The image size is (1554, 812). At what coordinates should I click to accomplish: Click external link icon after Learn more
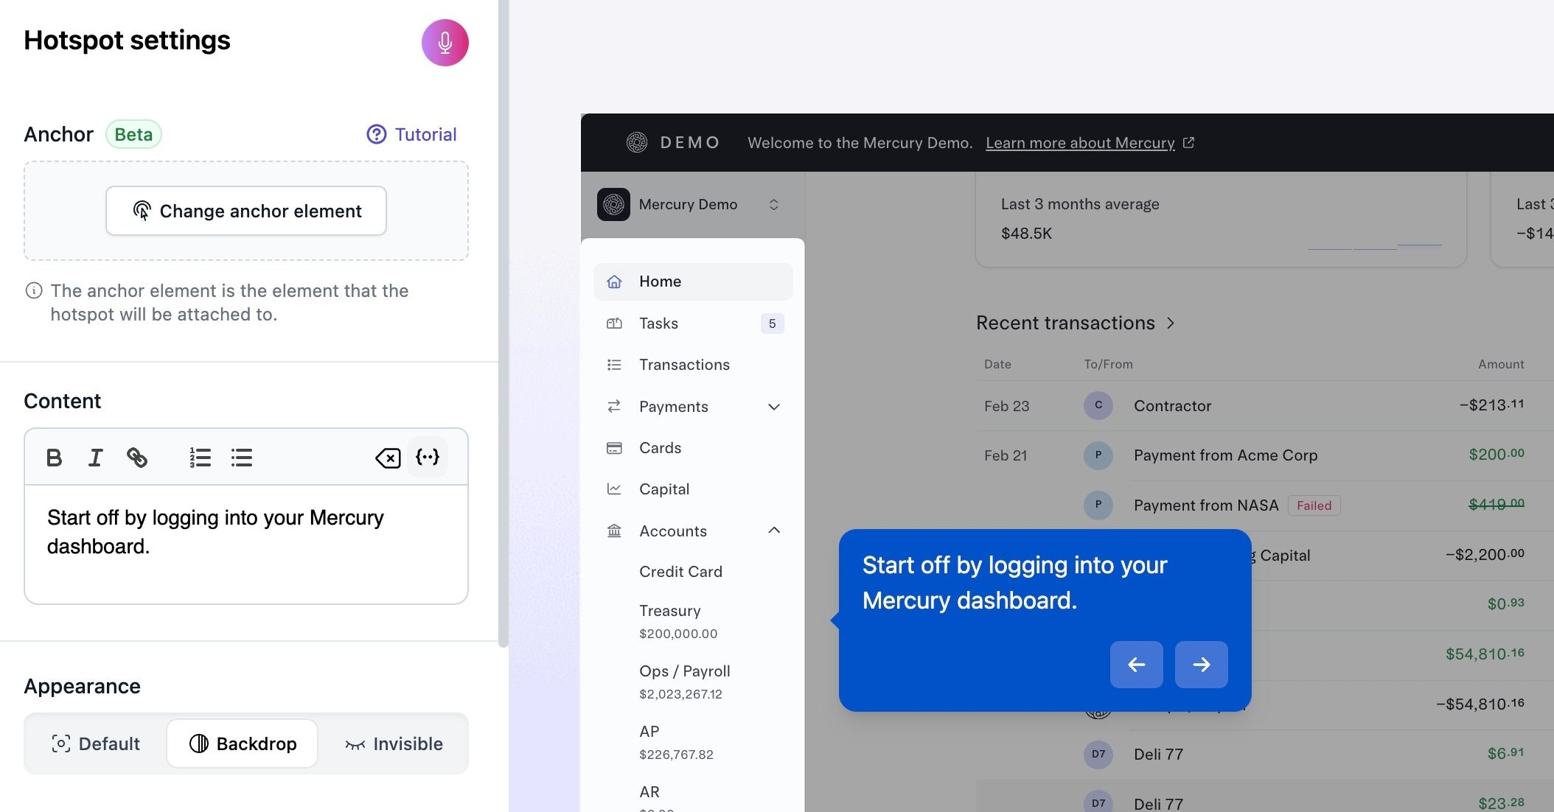pyautogui.click(x=1188, y=142)
